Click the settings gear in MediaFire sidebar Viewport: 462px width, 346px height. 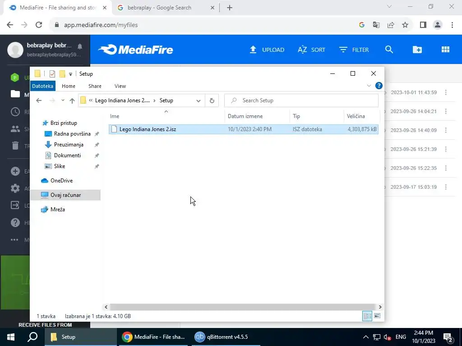[15, 188]
